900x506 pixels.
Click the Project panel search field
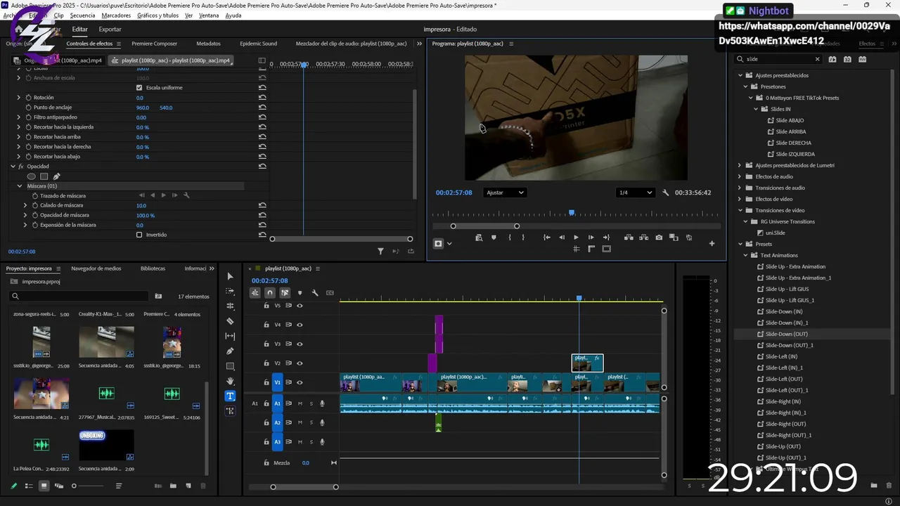pos(79,296)
